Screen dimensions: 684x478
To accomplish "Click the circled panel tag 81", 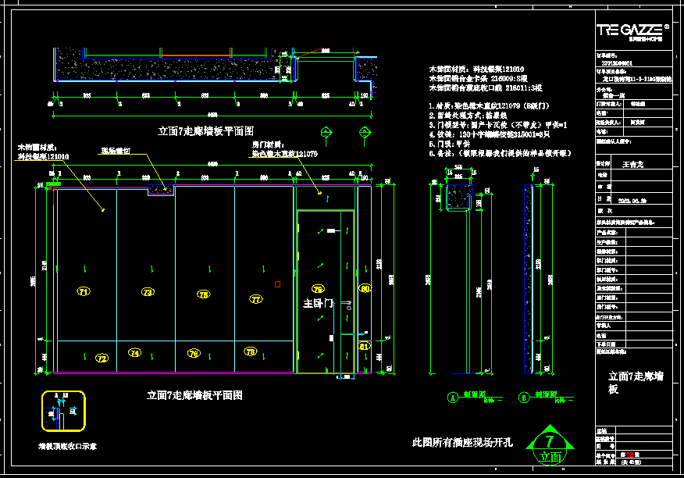I will click(x=364, y=346).
